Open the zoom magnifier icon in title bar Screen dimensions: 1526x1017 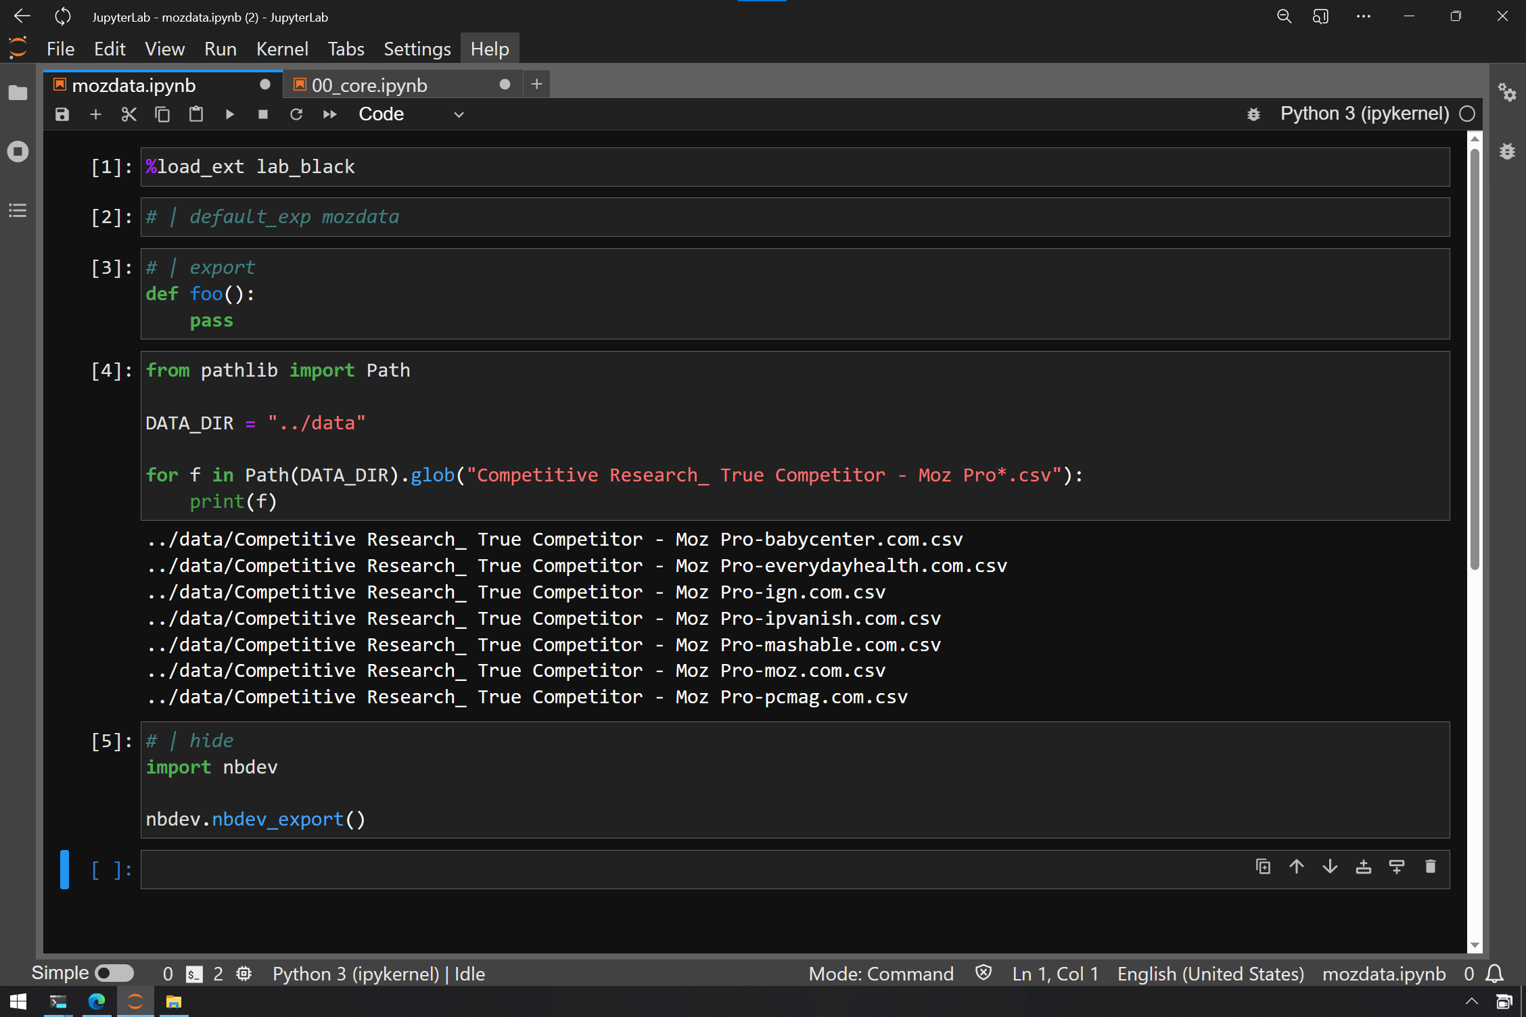tap(1284, 16)
